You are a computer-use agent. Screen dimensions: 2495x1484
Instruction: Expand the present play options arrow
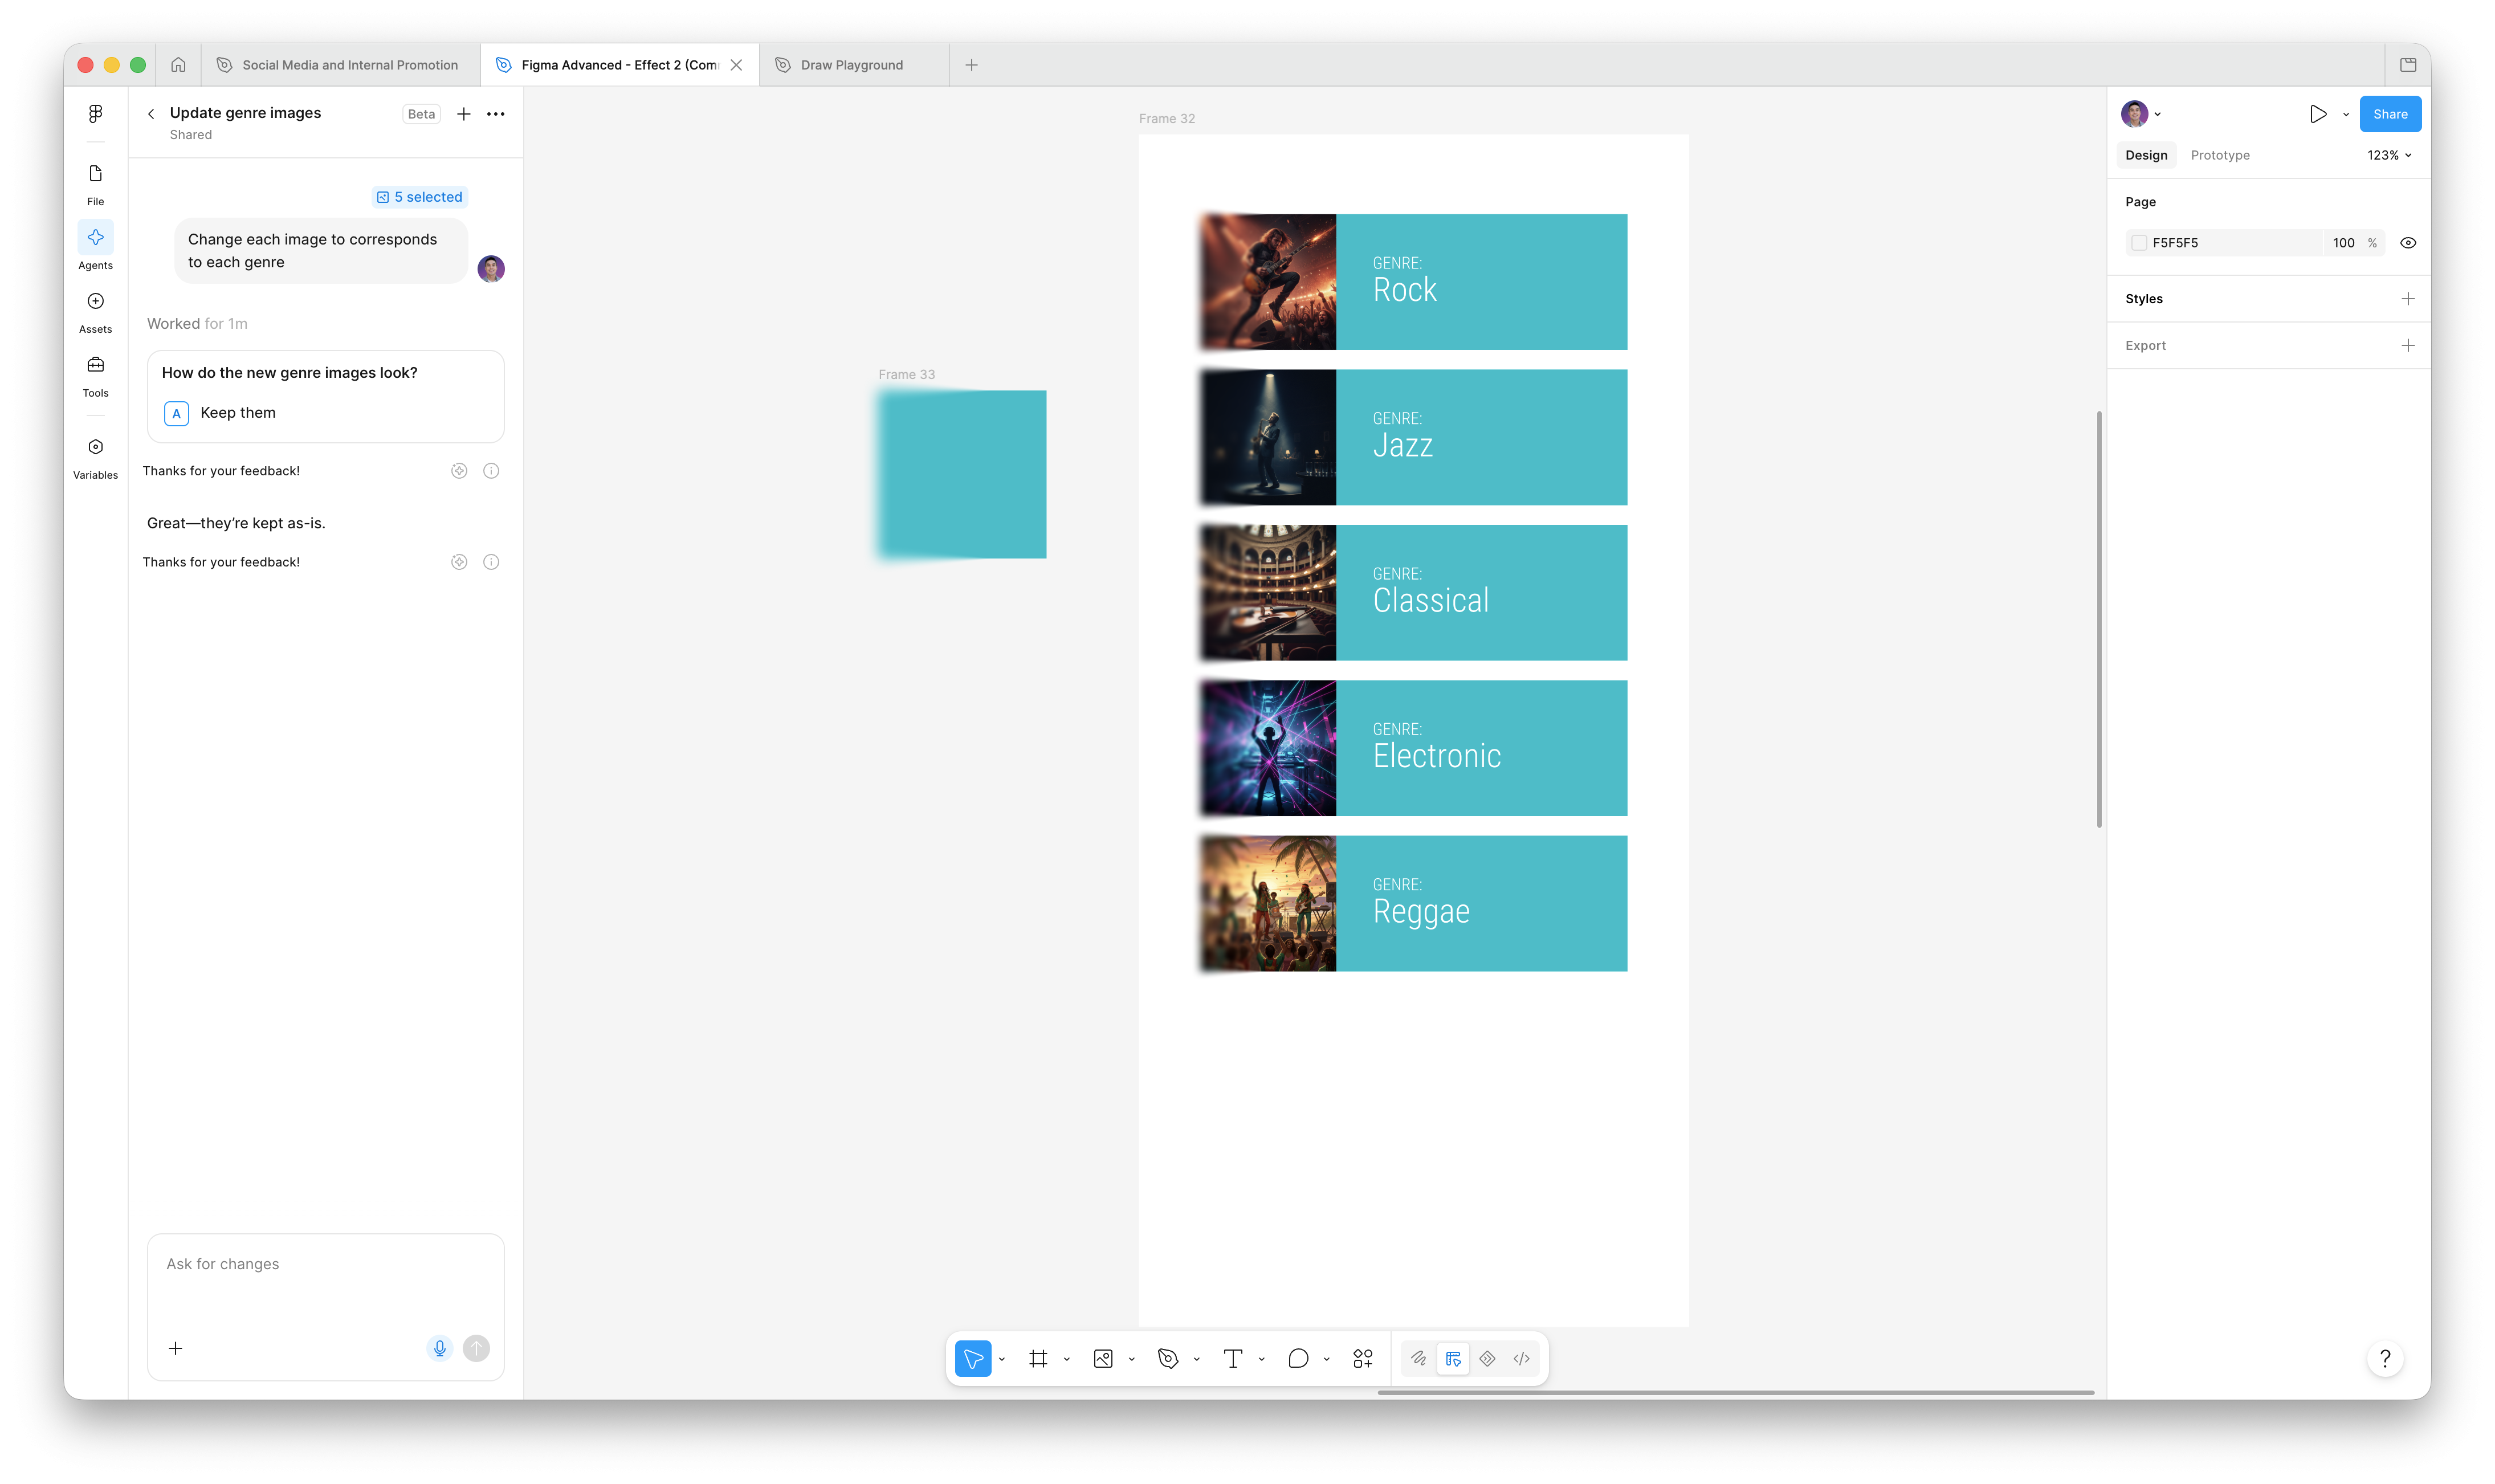2346,114
